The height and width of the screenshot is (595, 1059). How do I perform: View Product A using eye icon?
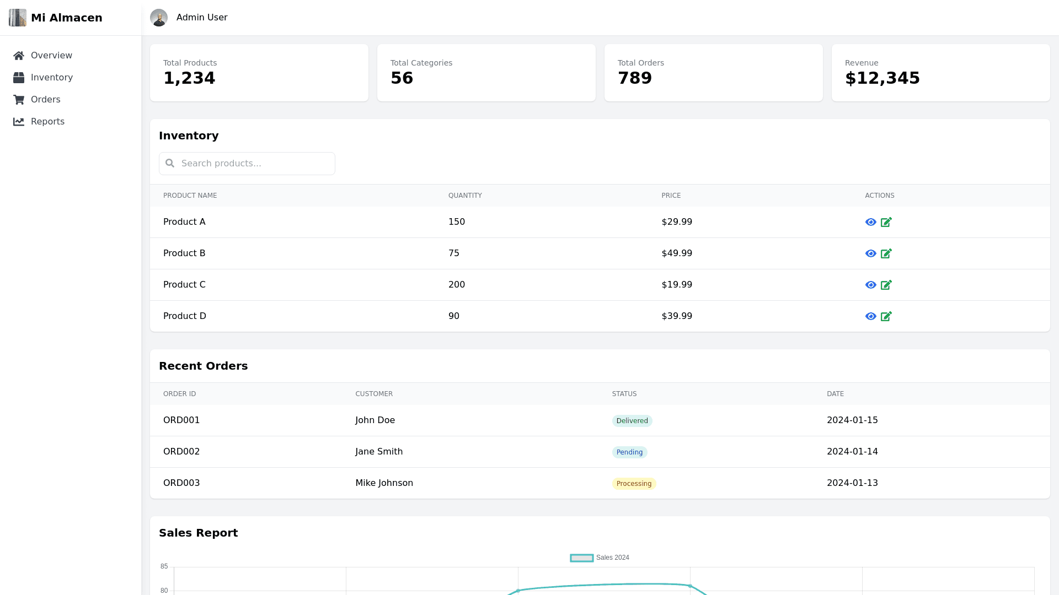870,222
